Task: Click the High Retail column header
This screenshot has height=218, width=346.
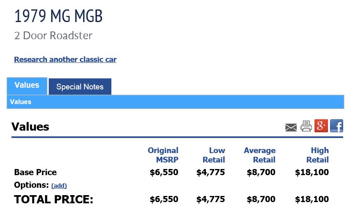Action: click(317, 155)
